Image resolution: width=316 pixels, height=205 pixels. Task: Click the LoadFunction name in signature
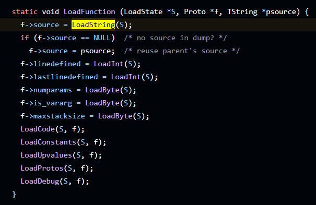click(x=89, y=11)
